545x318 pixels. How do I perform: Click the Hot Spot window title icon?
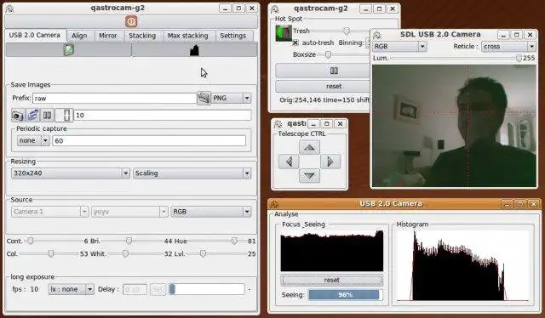275,9
